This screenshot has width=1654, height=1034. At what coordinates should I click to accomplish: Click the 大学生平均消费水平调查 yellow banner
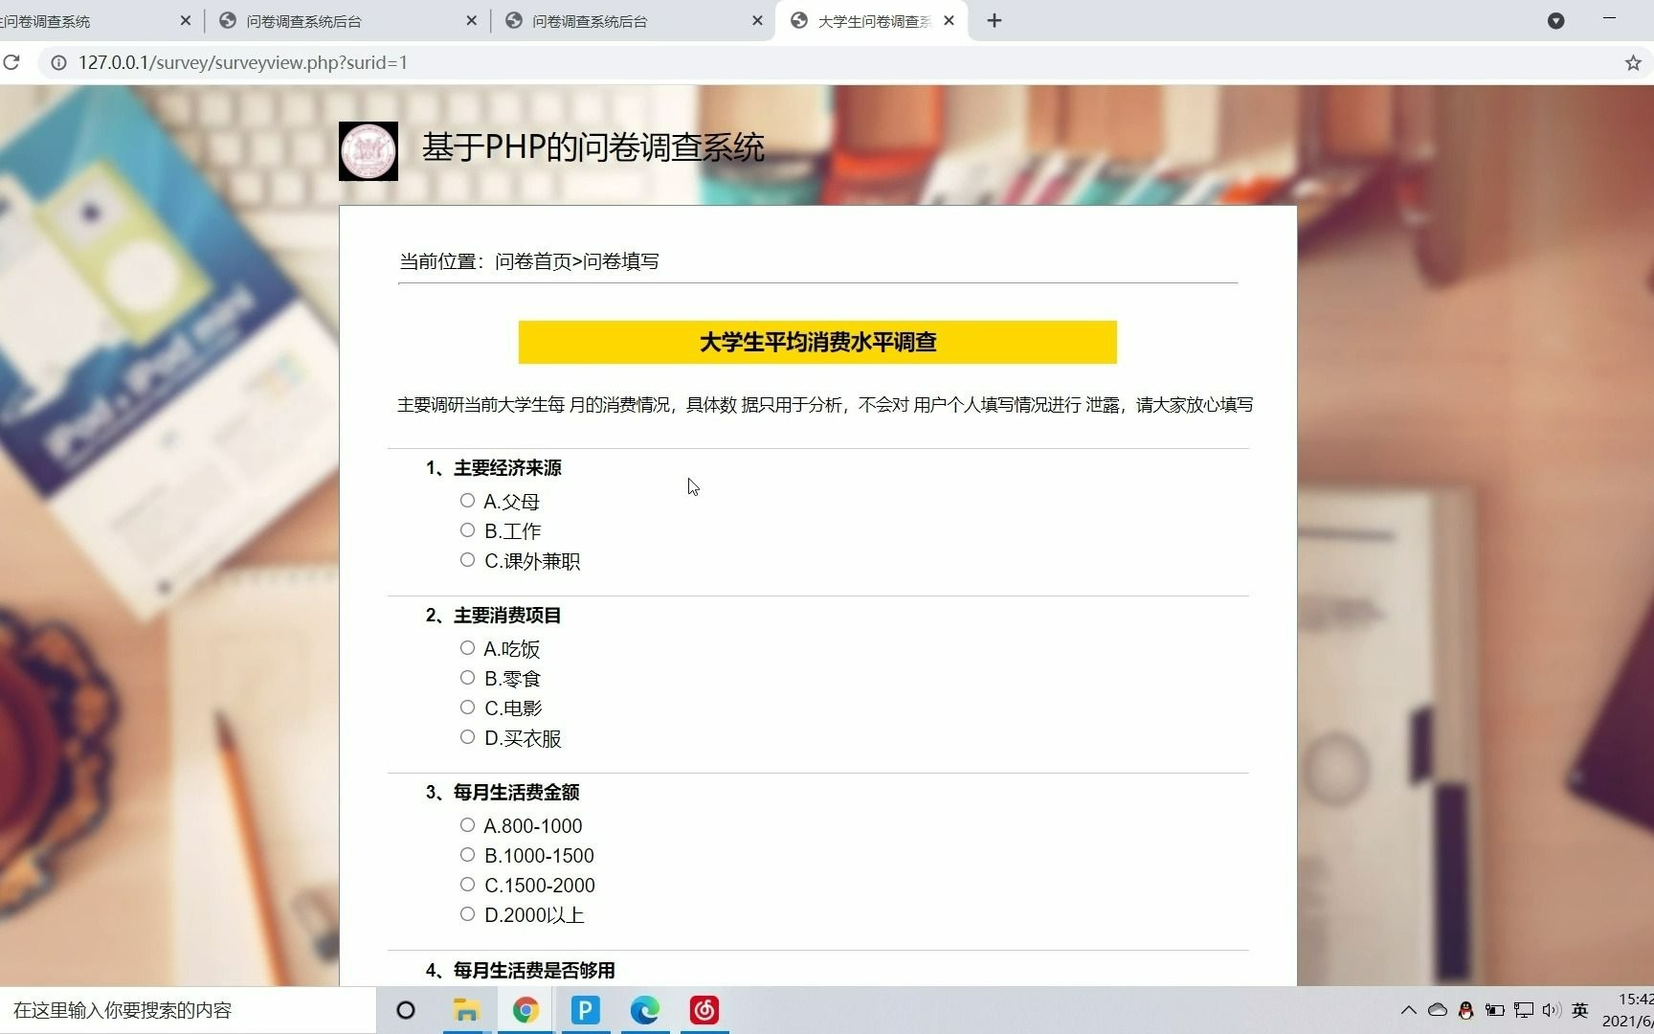pos(817,342)
